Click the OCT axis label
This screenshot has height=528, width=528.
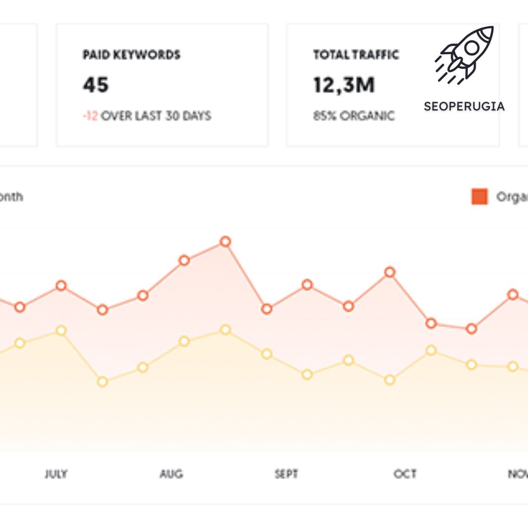coord(405,474)
